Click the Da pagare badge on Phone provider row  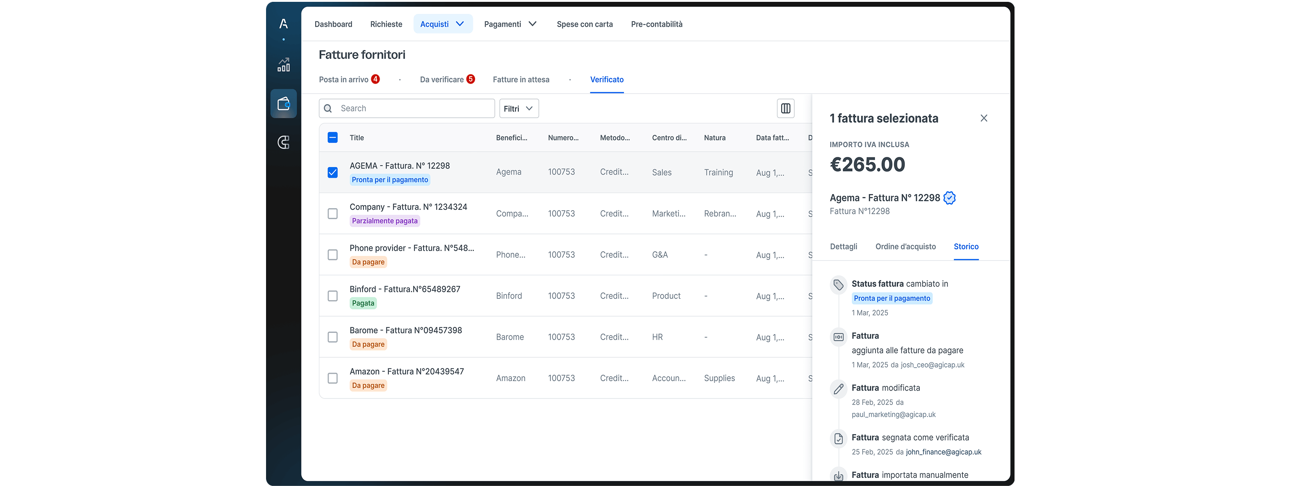[369, 262]
